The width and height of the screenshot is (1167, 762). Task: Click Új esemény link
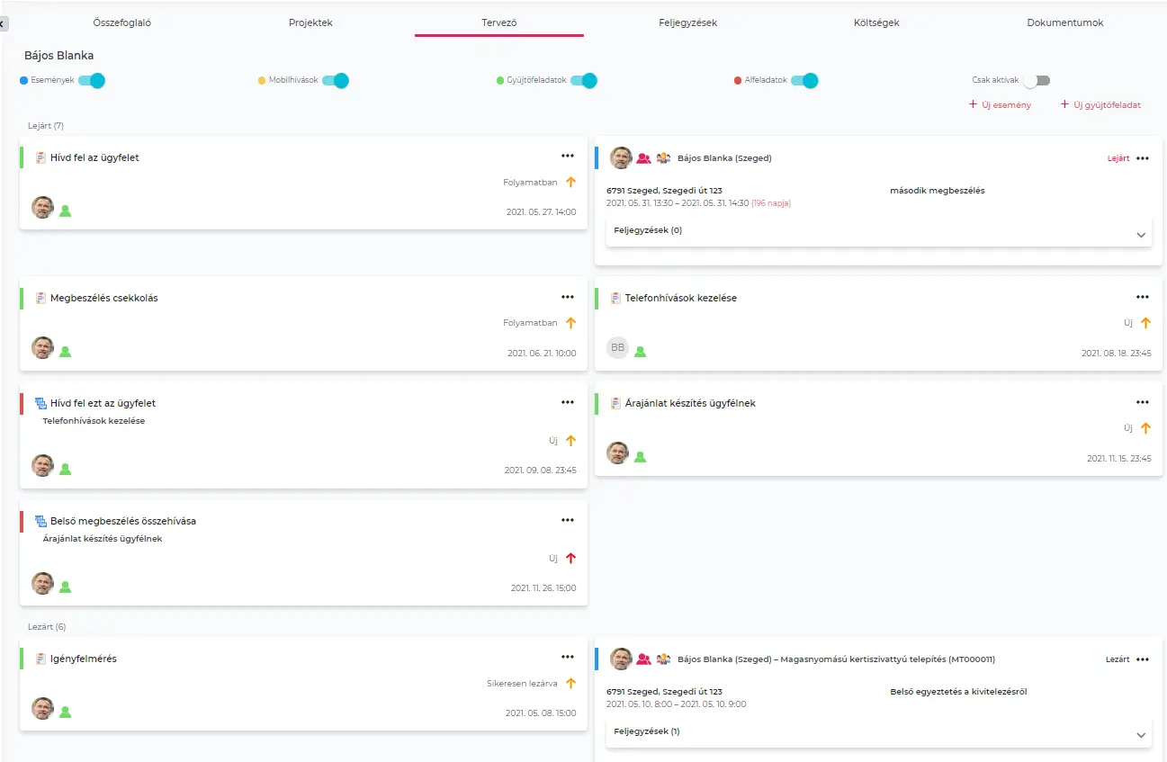click(x=1000, y=105)
